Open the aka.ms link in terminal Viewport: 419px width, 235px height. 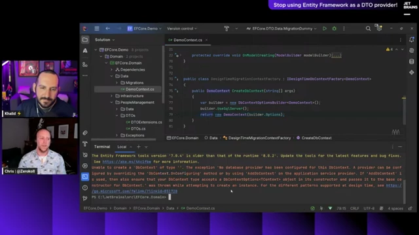pyautogui.click(x=126, y=162)
